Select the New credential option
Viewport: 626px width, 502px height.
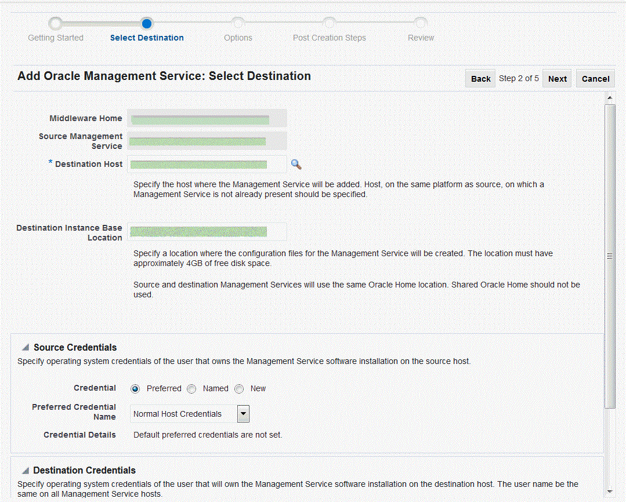tap(239, 388)
